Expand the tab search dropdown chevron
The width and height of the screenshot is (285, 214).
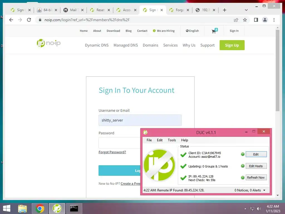pos(246,10)
